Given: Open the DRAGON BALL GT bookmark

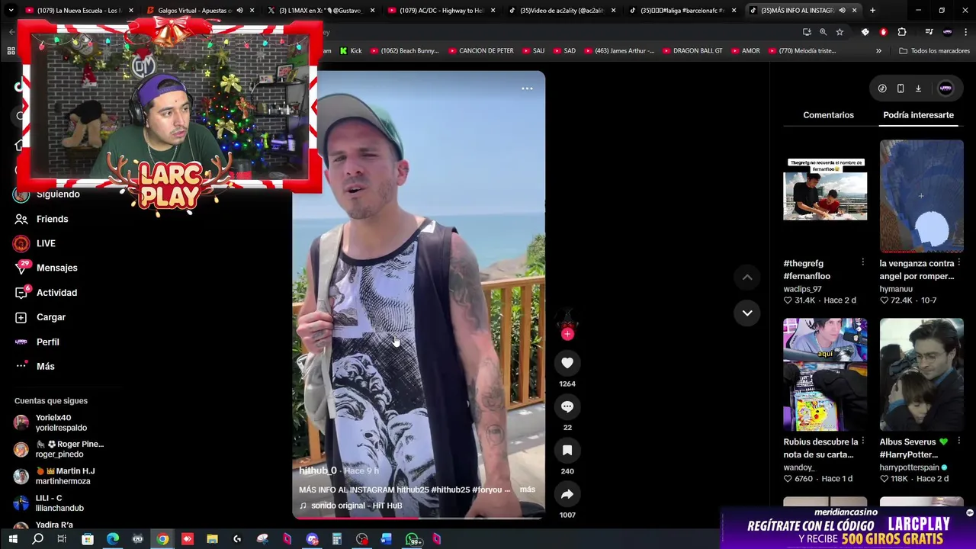Looking at the screenshot, I should [x=692, y=51].
